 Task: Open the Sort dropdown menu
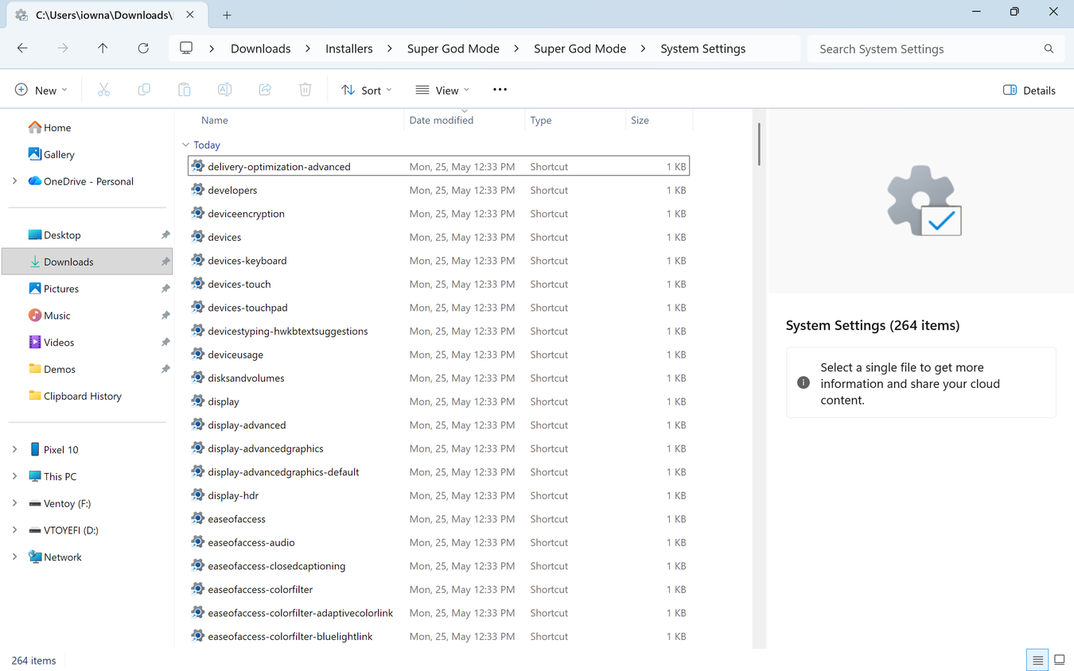tap(367, 90)
